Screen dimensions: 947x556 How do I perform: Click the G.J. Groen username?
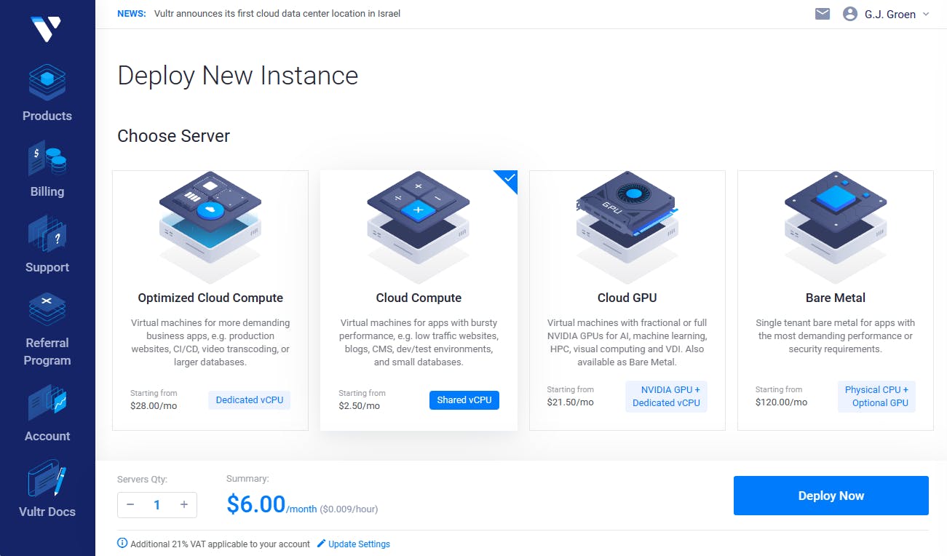tap(889, 14)
